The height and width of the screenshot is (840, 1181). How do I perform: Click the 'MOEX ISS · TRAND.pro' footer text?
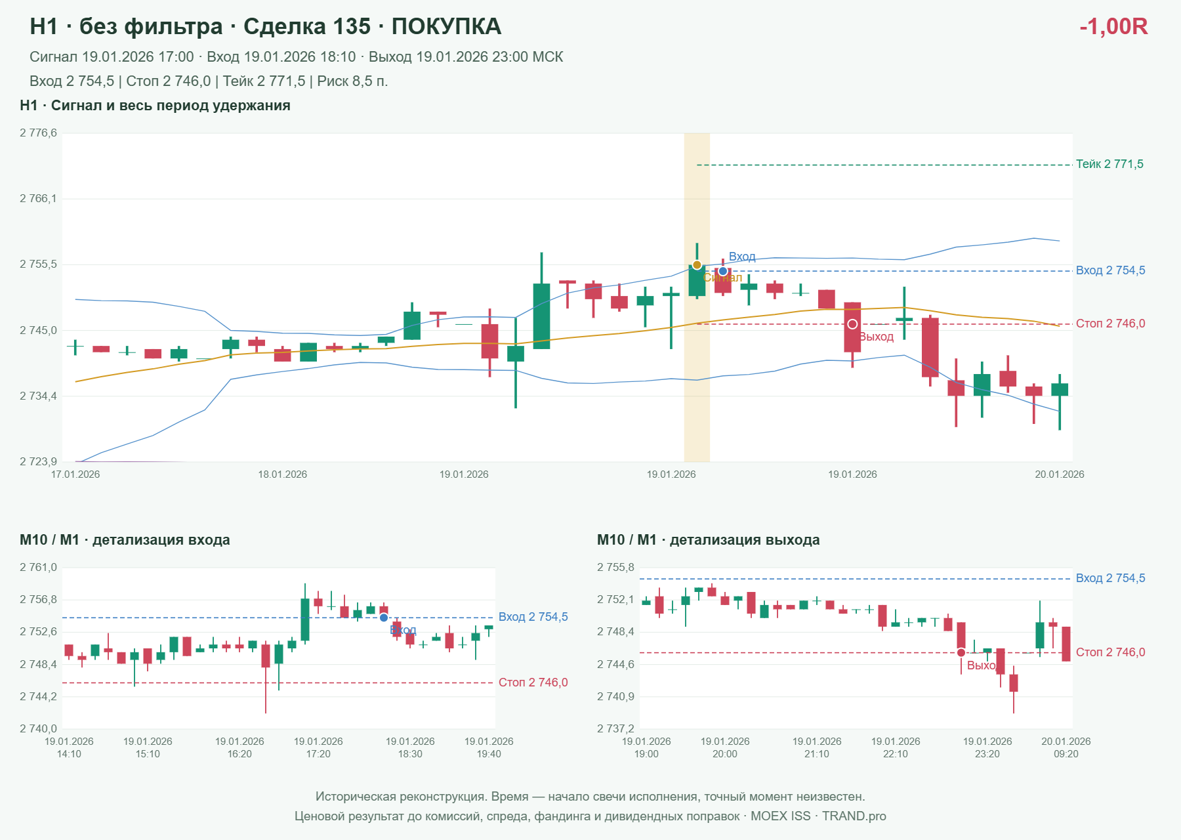point(818,816)
